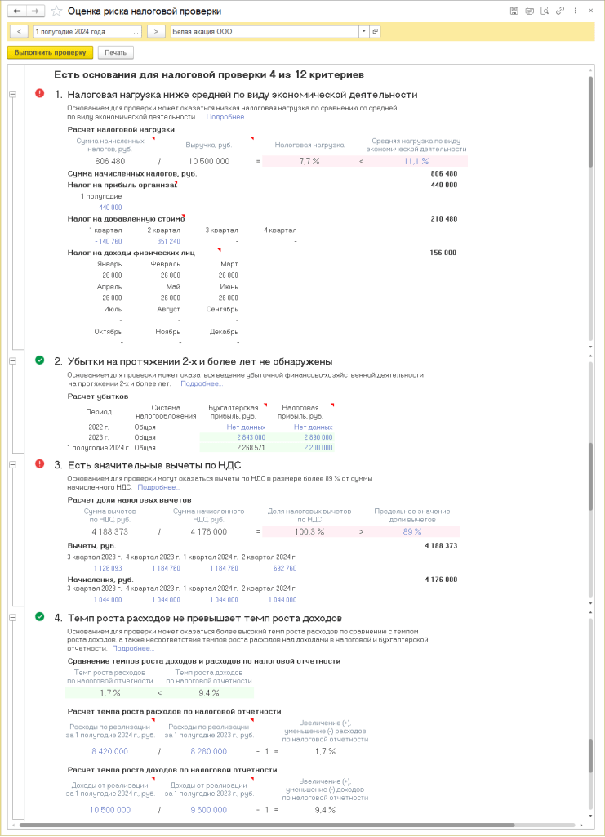Collapse section 3 about вычеты по НДС
Viewport: 605px width, 837px height.
12,464
